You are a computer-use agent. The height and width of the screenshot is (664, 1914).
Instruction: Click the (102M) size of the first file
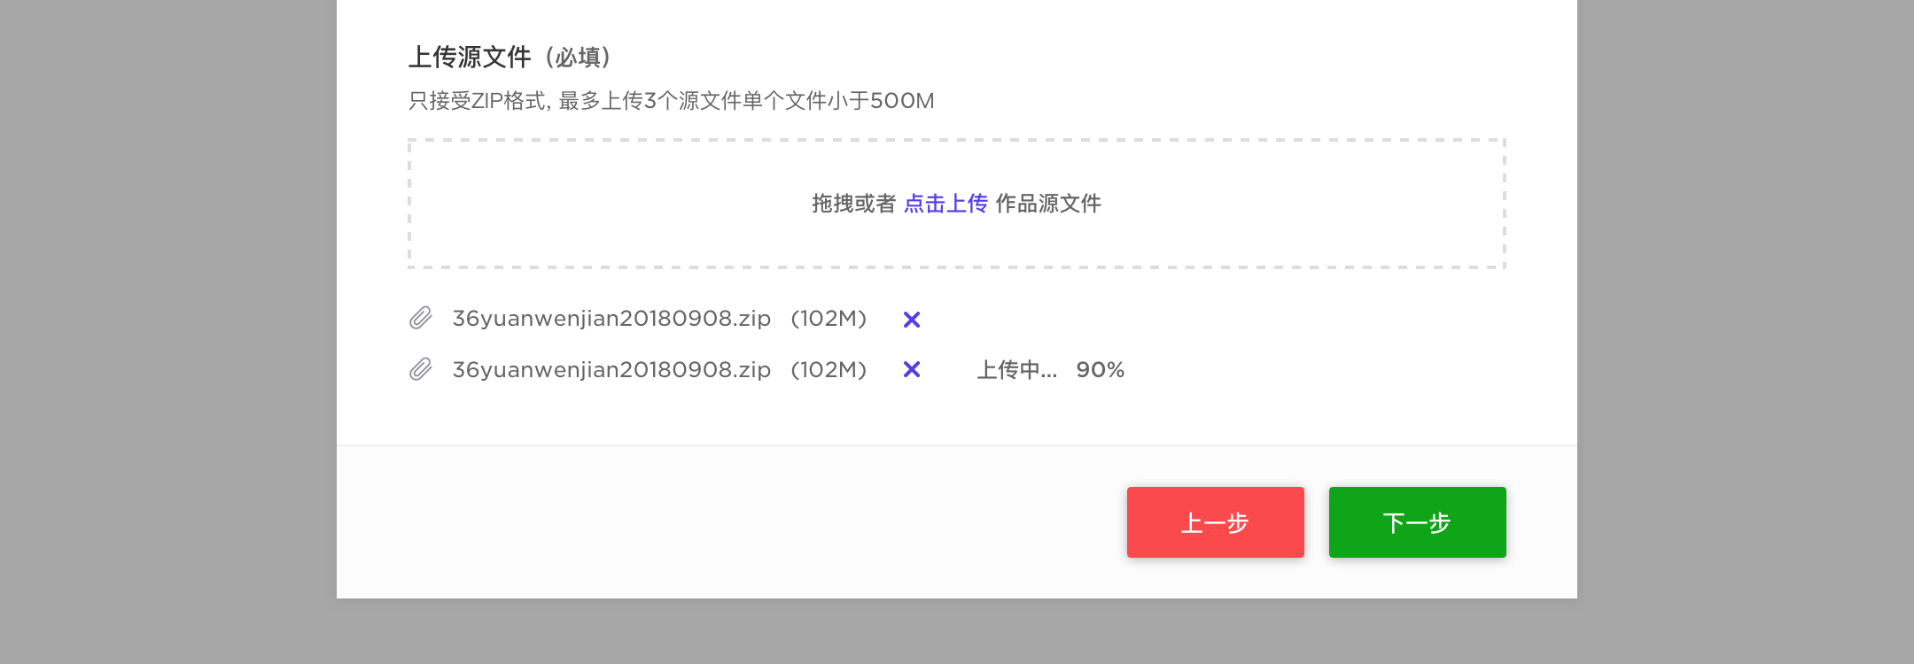(829, 319)
